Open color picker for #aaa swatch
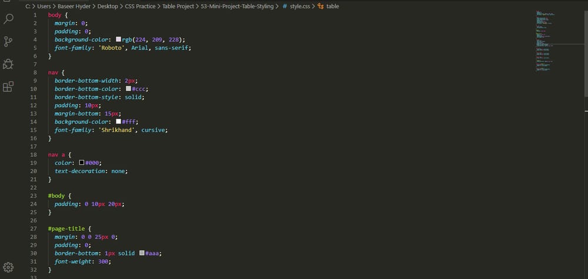 pyautogui.click(x=142, y=253)
